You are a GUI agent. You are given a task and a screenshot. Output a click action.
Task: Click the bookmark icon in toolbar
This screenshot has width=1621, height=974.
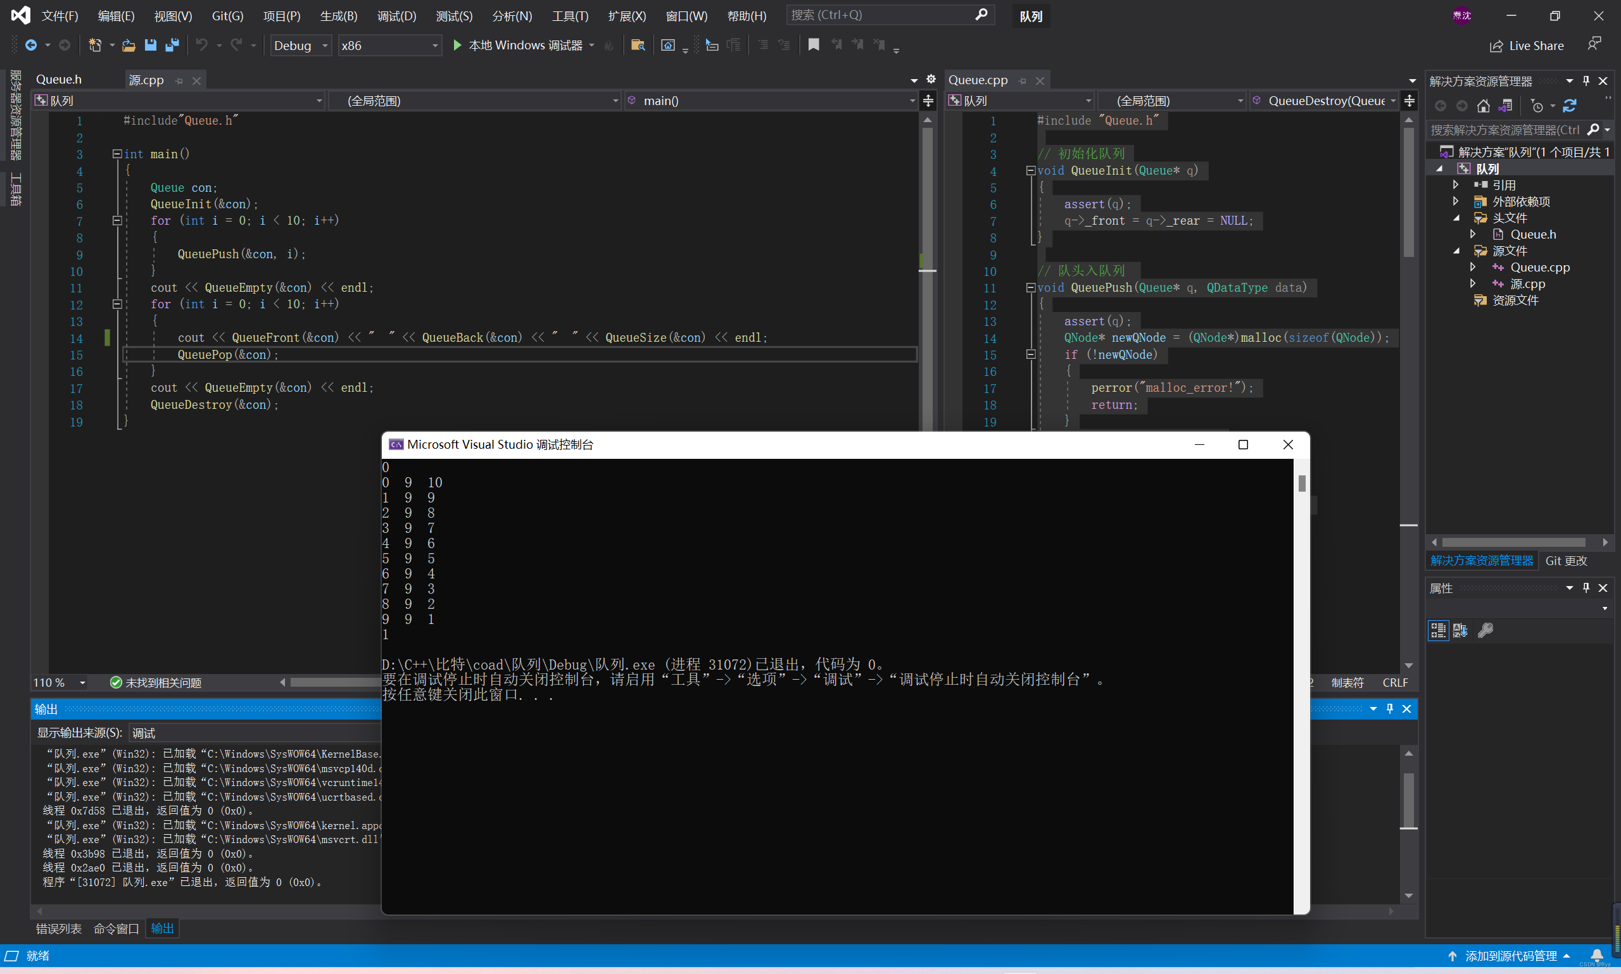pos(814,45)
